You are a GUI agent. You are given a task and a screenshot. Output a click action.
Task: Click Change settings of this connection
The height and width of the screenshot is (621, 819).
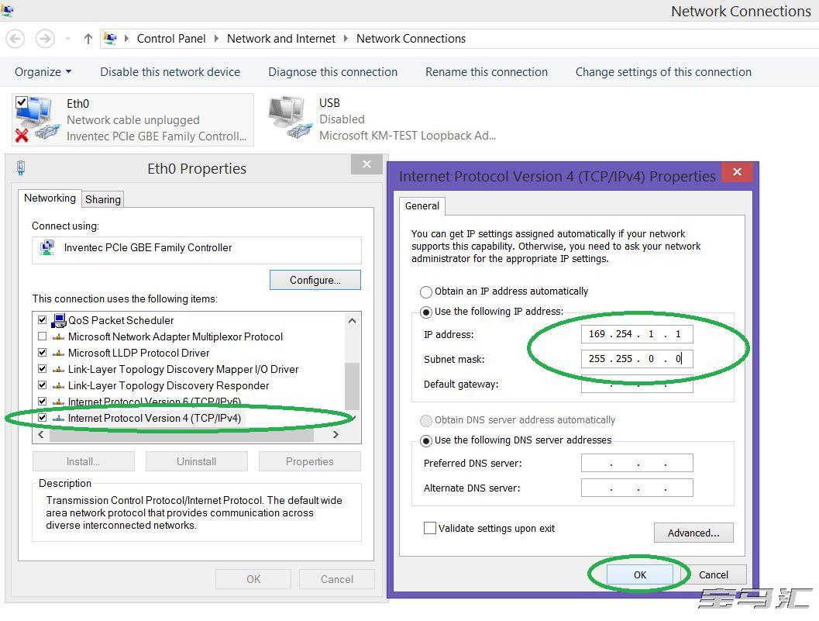pos(663,72)
